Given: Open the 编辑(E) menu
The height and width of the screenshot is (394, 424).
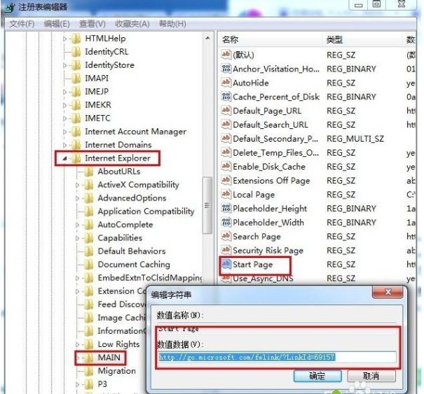Looking at the screenshot, I should click(x=57, y=24).
